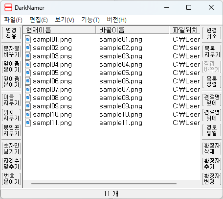Select the file icon of sampl10.png
The height and width of the screenshot is (199, 223).
pyautogui.click(x=28, y=114)
